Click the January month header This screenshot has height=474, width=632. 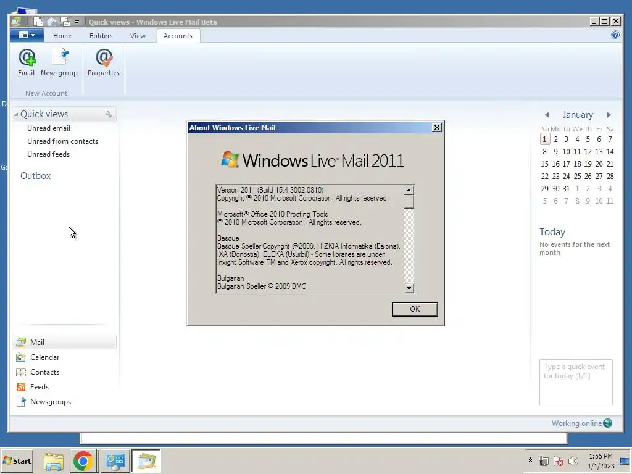tap(578, 115)
